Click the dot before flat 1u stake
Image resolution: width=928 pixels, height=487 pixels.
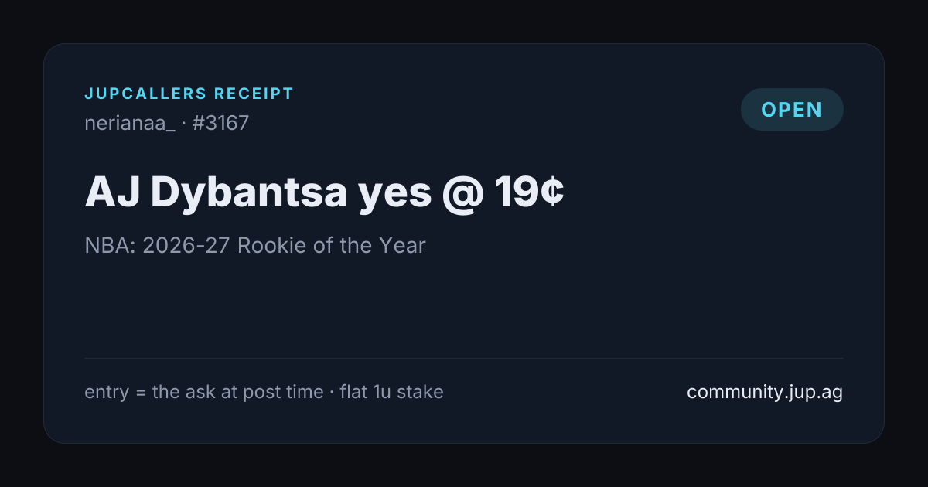click(x=332, y=393)
